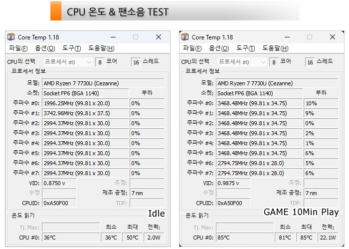Open 파일(F) menu in left window
349x249 pixels.
(18, 48)
